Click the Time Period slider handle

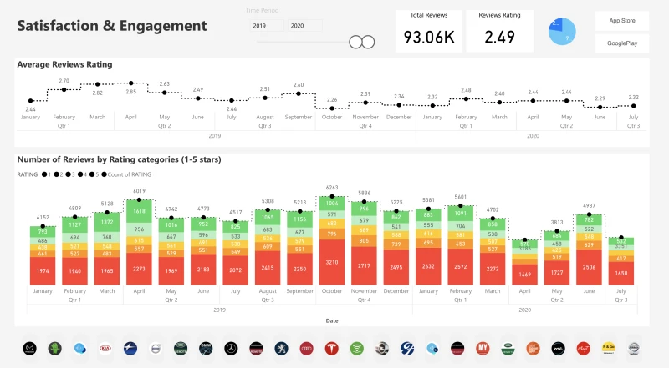click(x=360, y=42)
